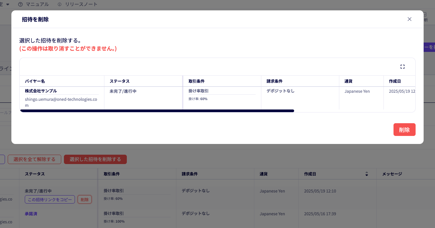Click the warning text この操作は取り消すことができません

(68, 49)
